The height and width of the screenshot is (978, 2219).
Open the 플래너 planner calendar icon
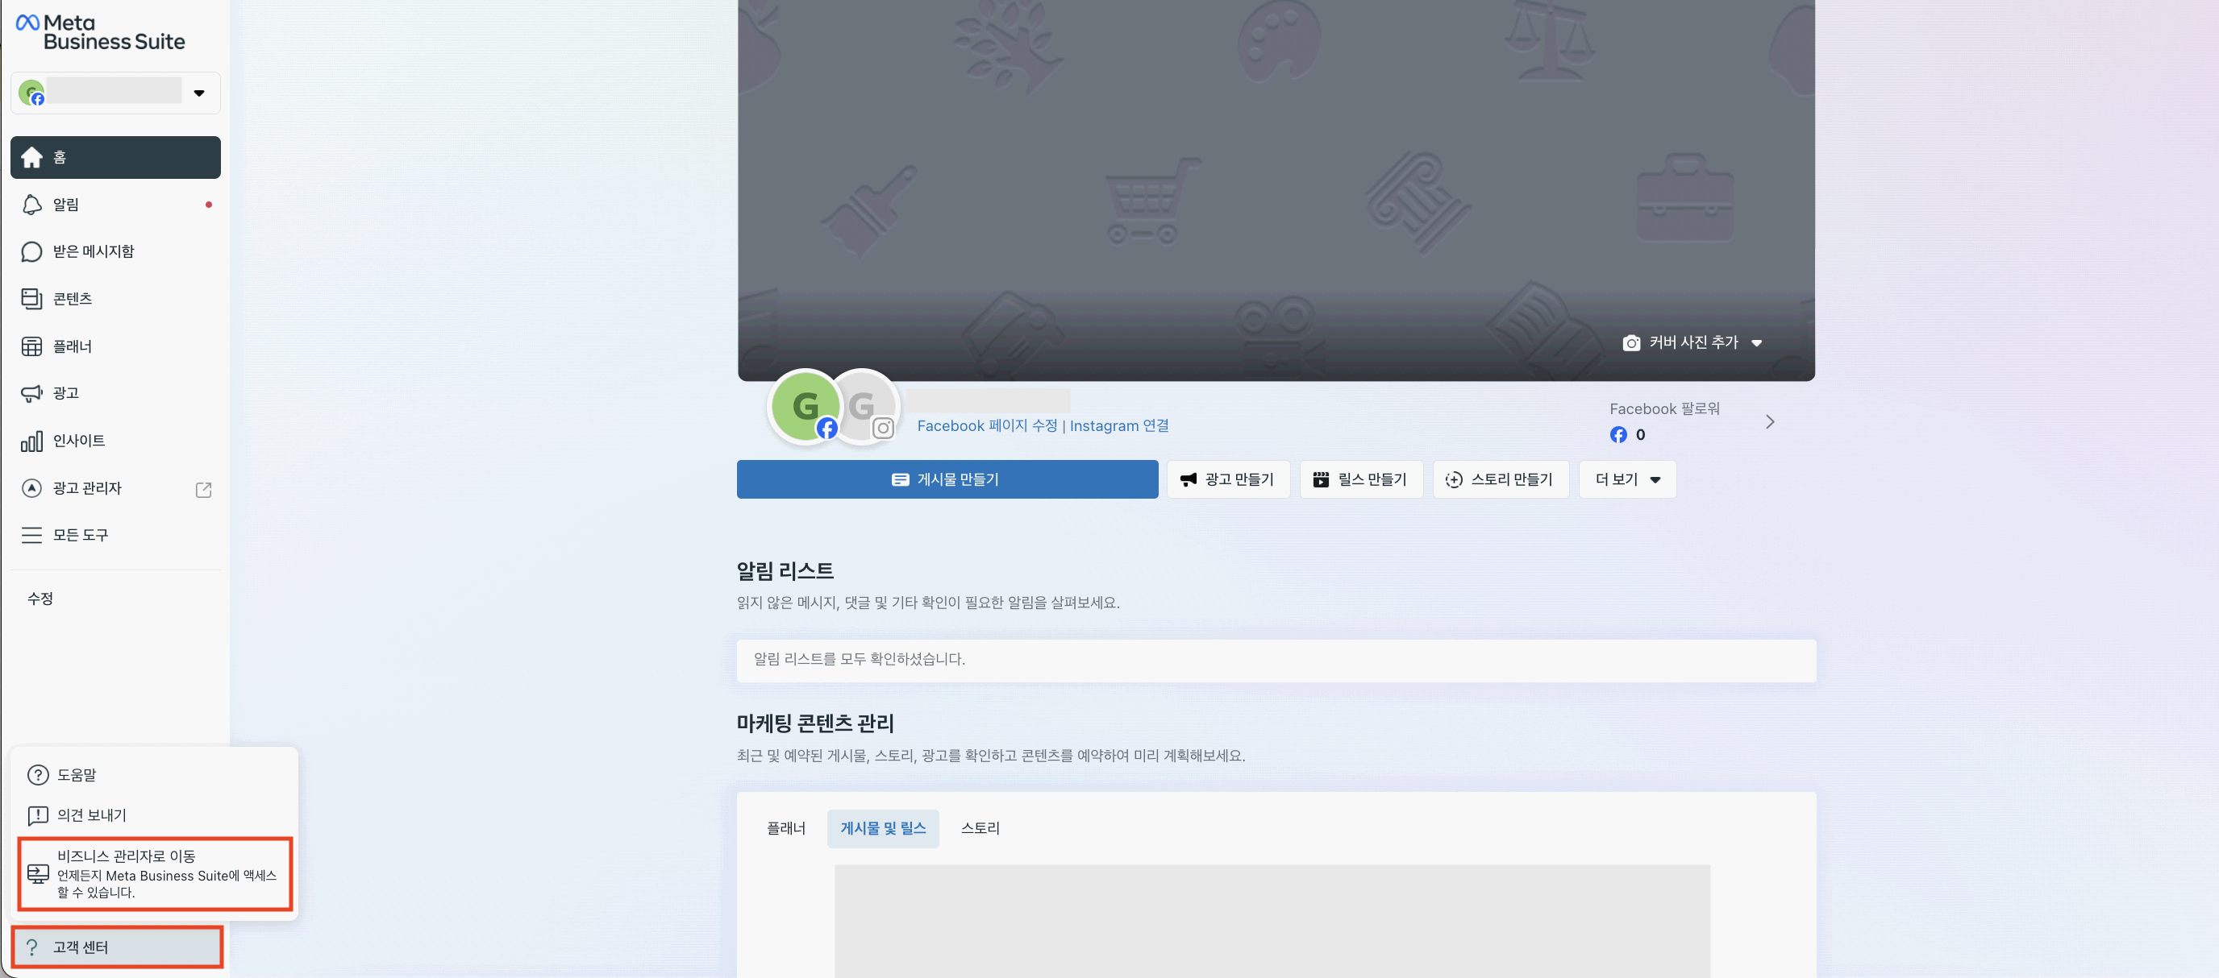click(x=32, y=346)
